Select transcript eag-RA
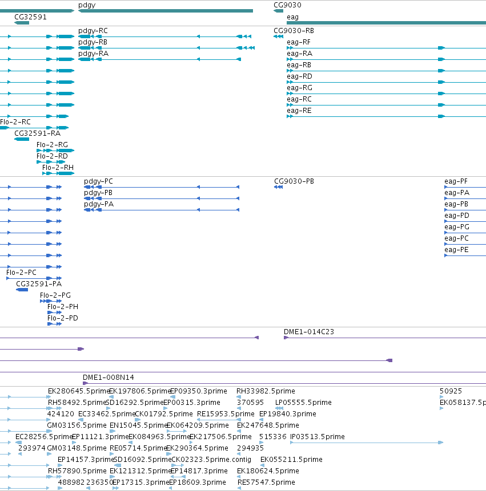Image resolution: width=486 pixels, height=491 pixels. click(x=386, y=59)
